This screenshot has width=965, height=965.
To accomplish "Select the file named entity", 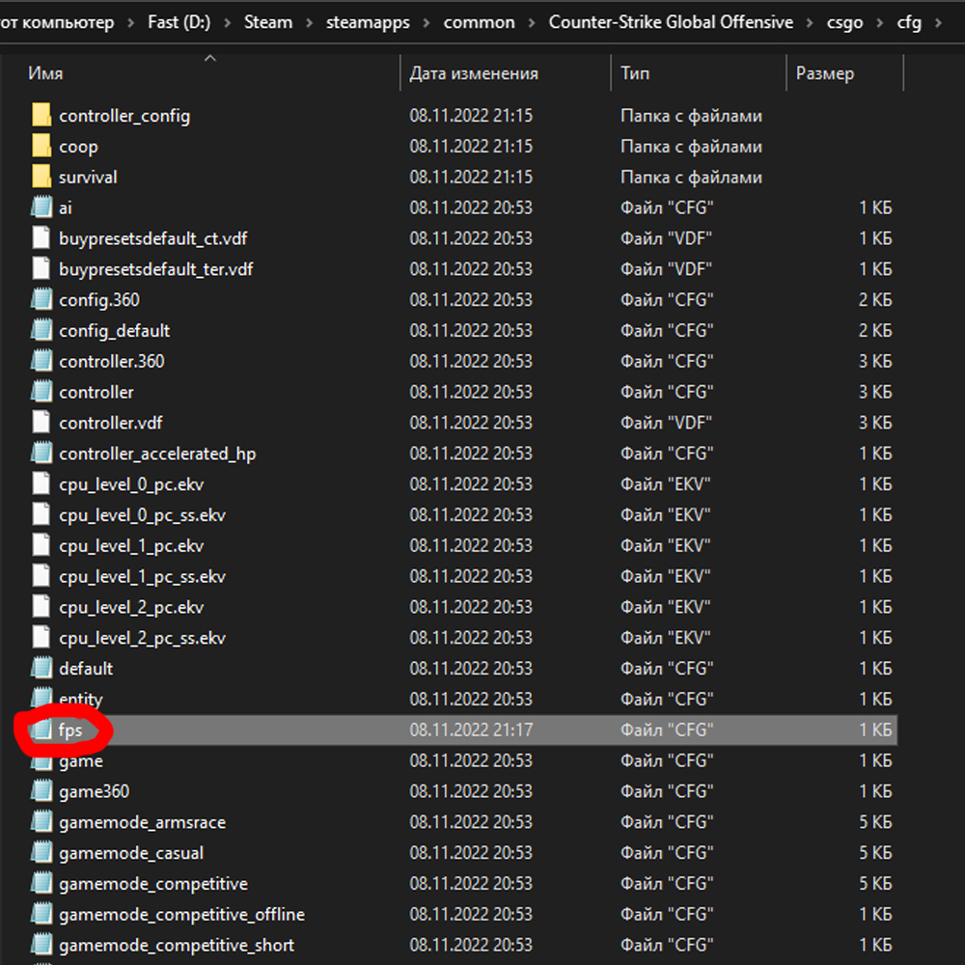I will [81, 700].
